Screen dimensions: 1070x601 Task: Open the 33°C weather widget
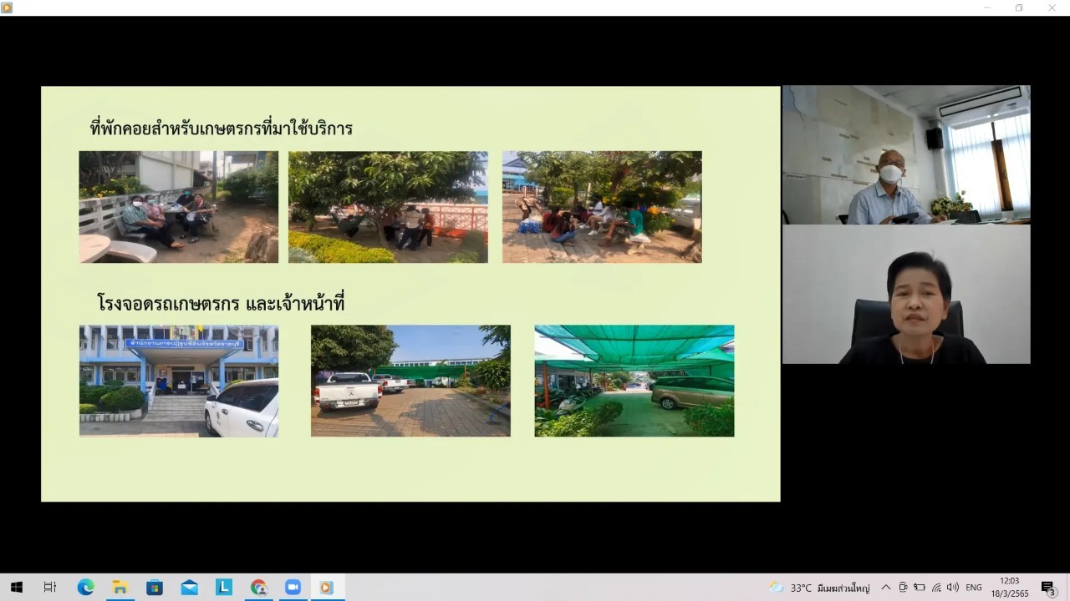pos(819,588)
